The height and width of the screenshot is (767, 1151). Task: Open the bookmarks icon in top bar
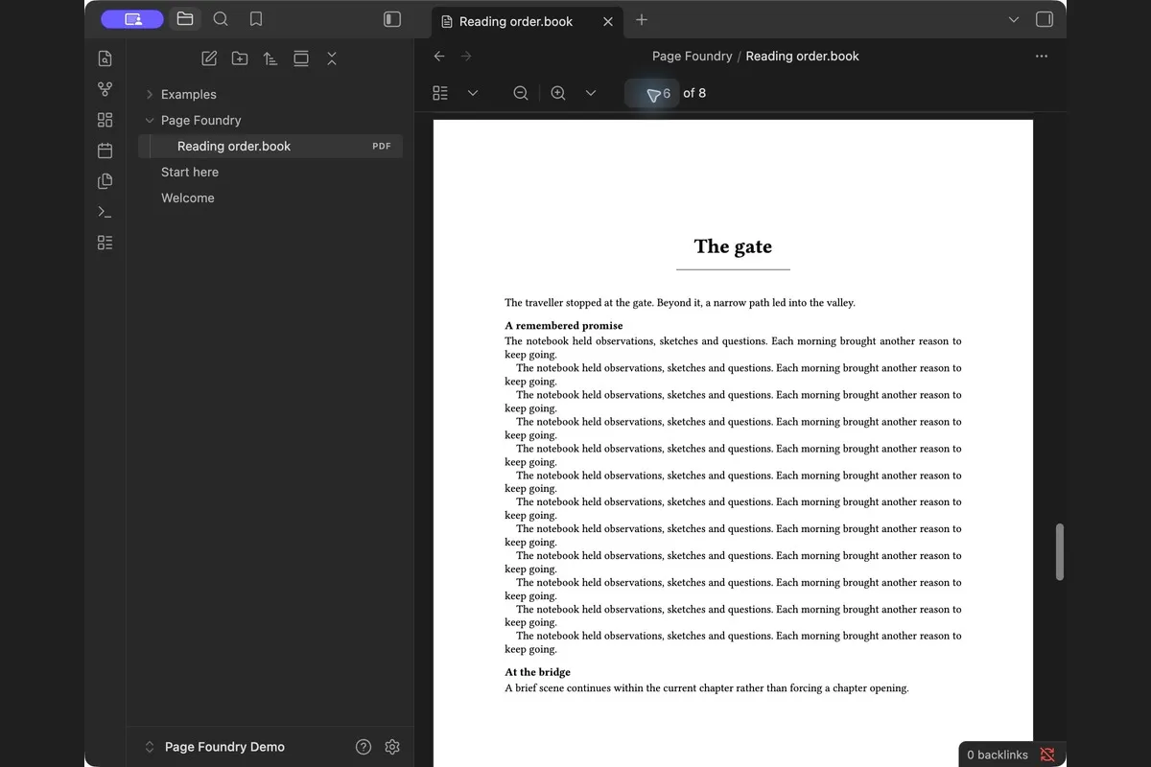[256, 19]
